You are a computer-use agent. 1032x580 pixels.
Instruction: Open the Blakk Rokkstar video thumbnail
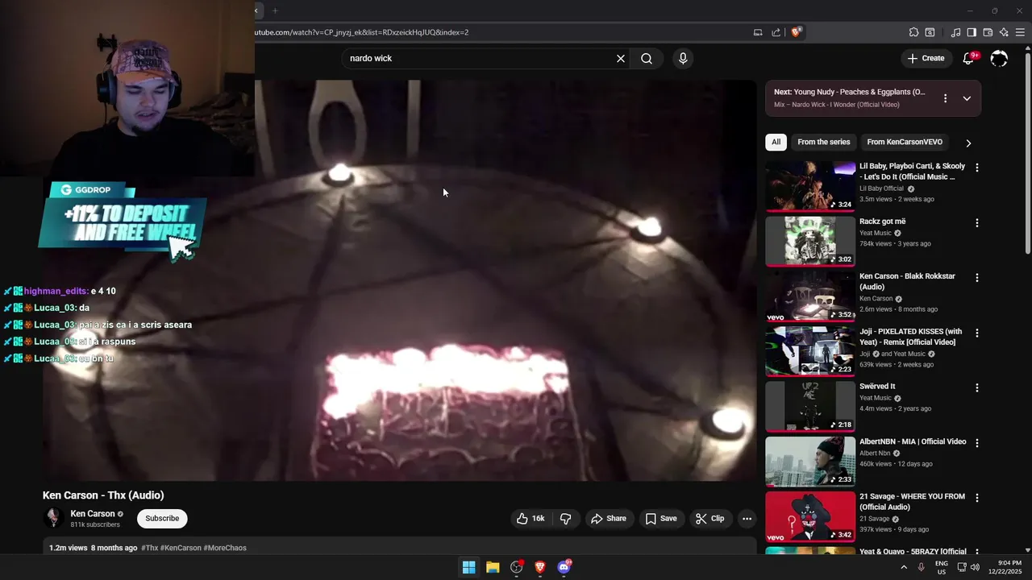[x=810, y=296]
